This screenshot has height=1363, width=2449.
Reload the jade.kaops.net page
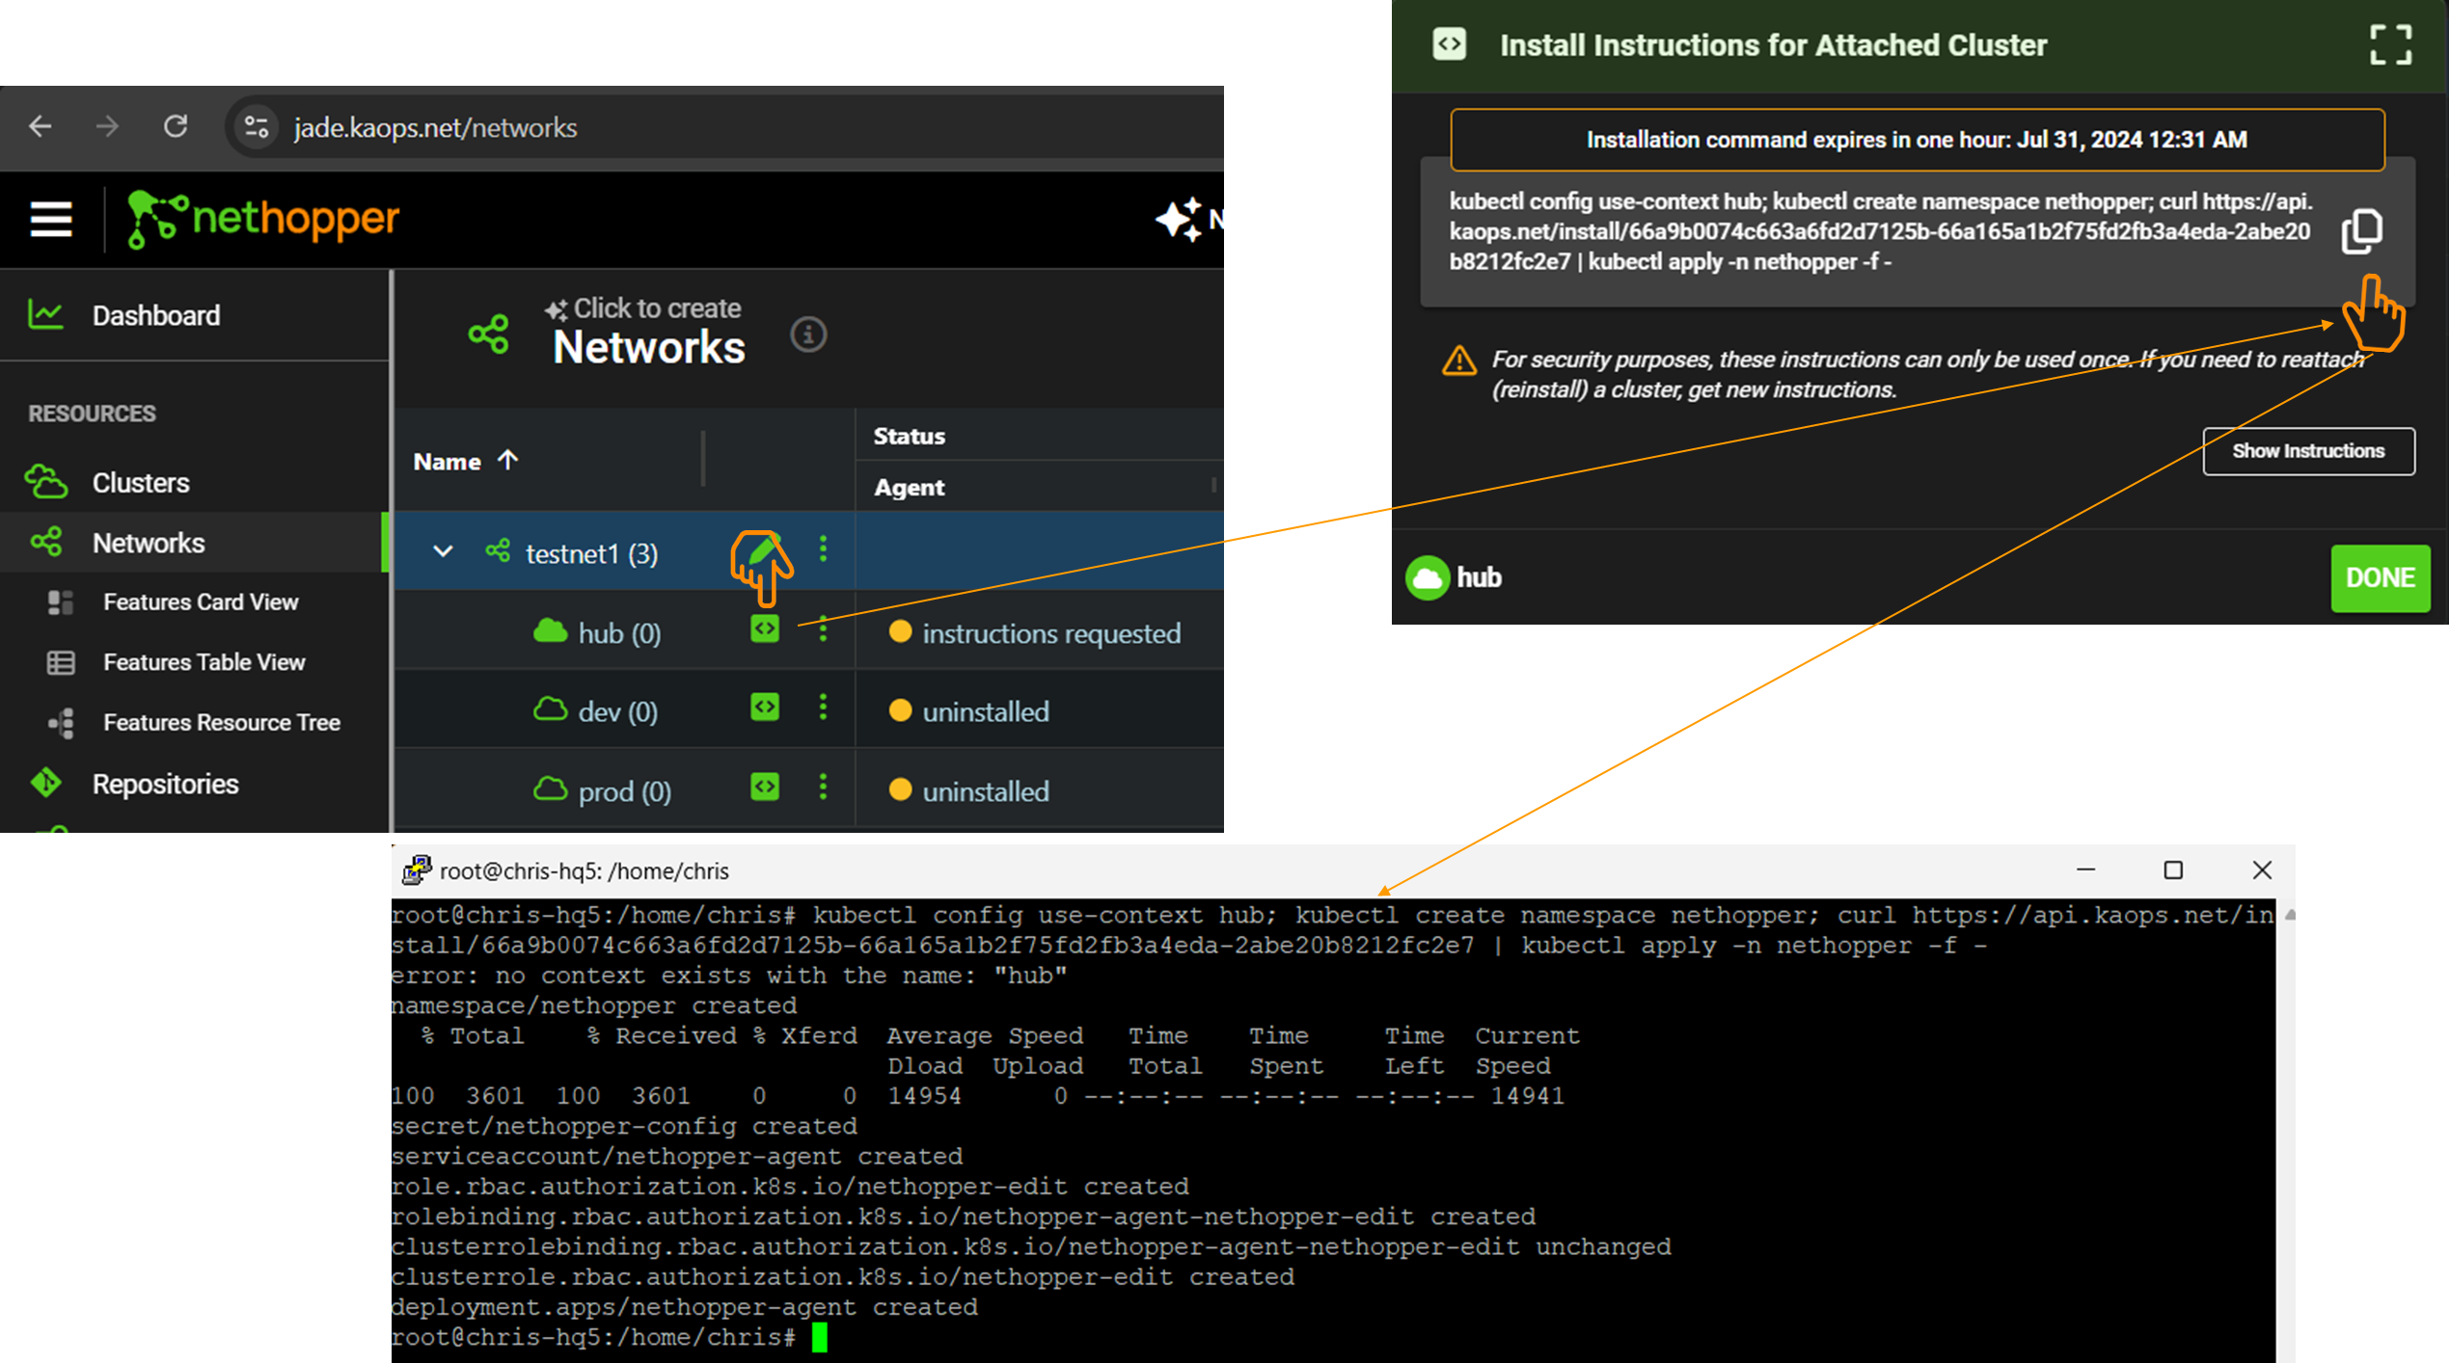176,126
